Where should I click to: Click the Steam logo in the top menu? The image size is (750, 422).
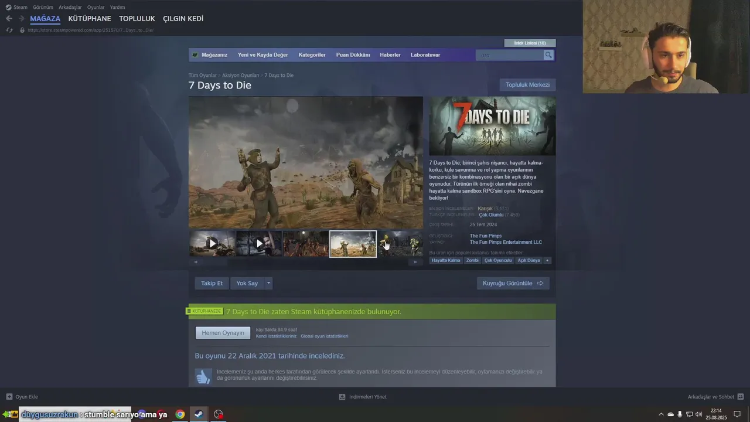(x=8, y=7)
